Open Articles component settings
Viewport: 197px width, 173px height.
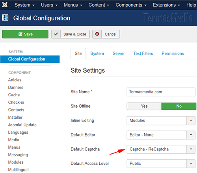click(x=15, y=80)
